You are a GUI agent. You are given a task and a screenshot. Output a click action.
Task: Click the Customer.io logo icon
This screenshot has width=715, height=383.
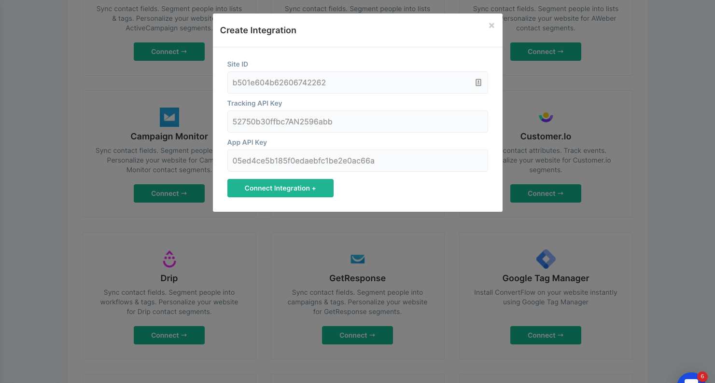[x=546, y=117]
